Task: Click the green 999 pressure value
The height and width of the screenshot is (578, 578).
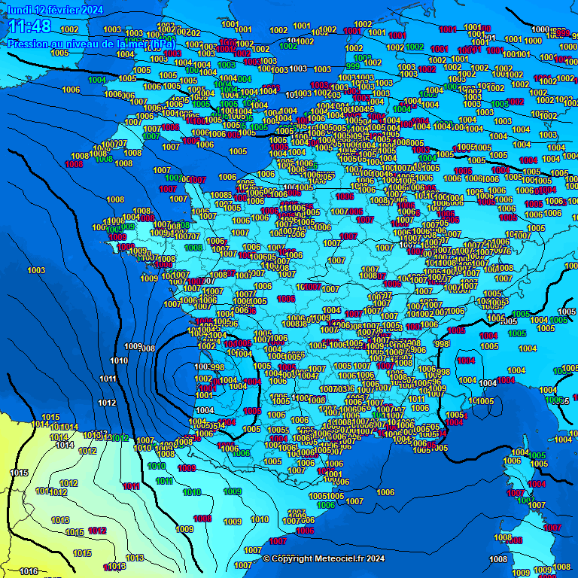Action: click(352, 66)
